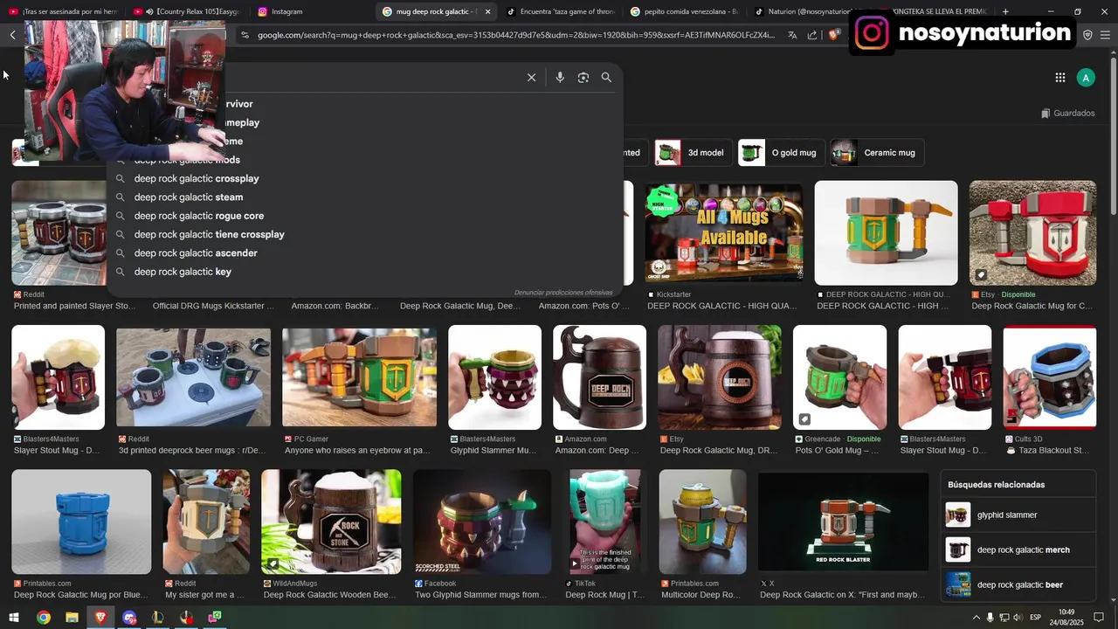Open PC Gamer mug article image
The image size is (1118, 629).
tap(359, 377)
